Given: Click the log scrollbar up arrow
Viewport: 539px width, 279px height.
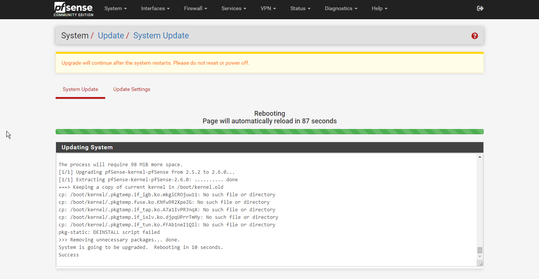Looking at the screenshot, I should tap(480, 157).
